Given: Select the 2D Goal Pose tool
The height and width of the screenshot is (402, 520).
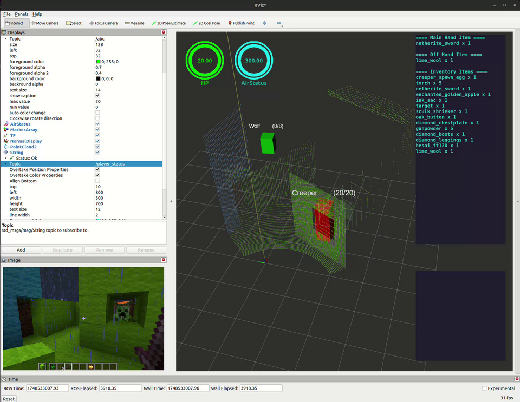Looking at the screenshot, I should 206,23.
